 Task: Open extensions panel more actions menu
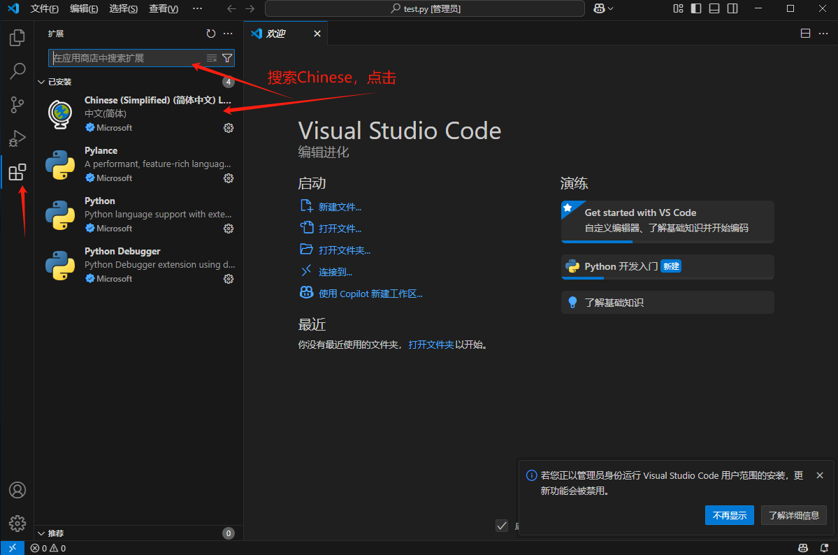coord(229,34)
